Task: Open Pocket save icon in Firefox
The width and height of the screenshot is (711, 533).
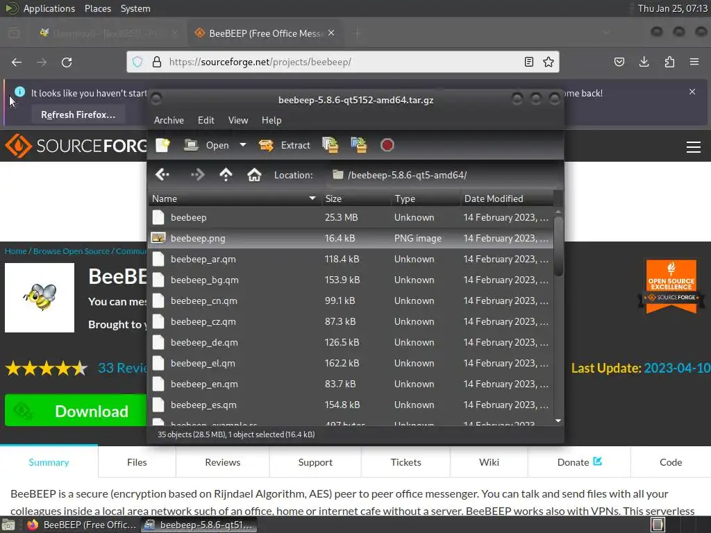Action: (619, 62)
